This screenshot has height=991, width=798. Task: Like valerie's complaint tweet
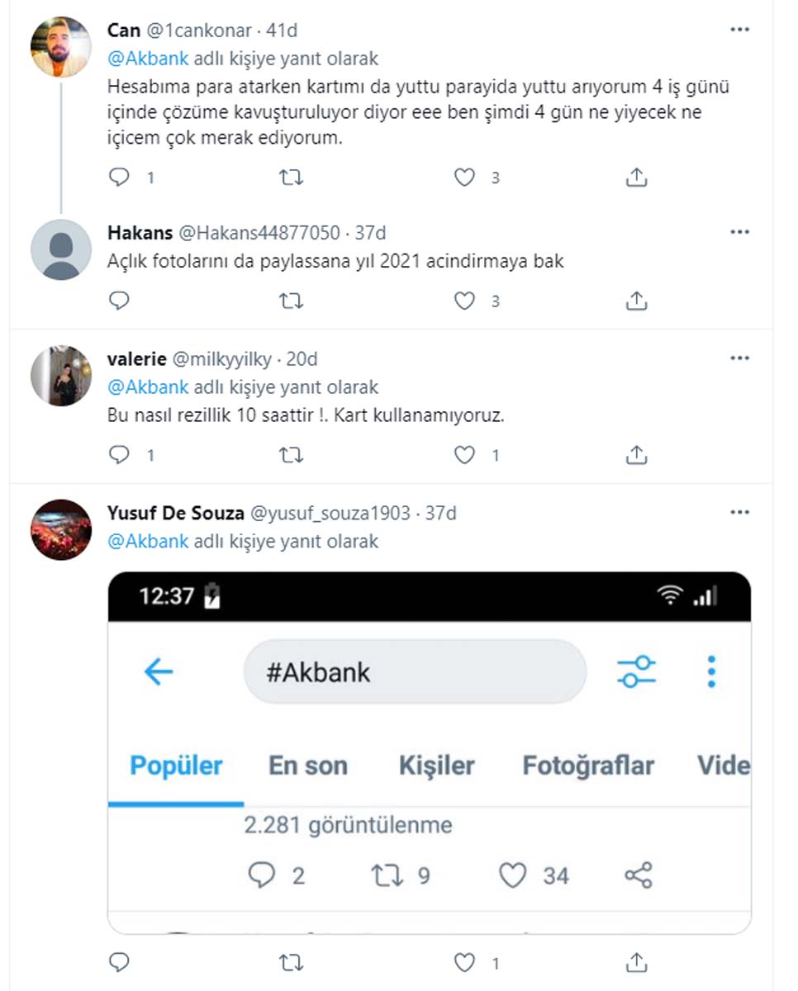tap(463, 453)
